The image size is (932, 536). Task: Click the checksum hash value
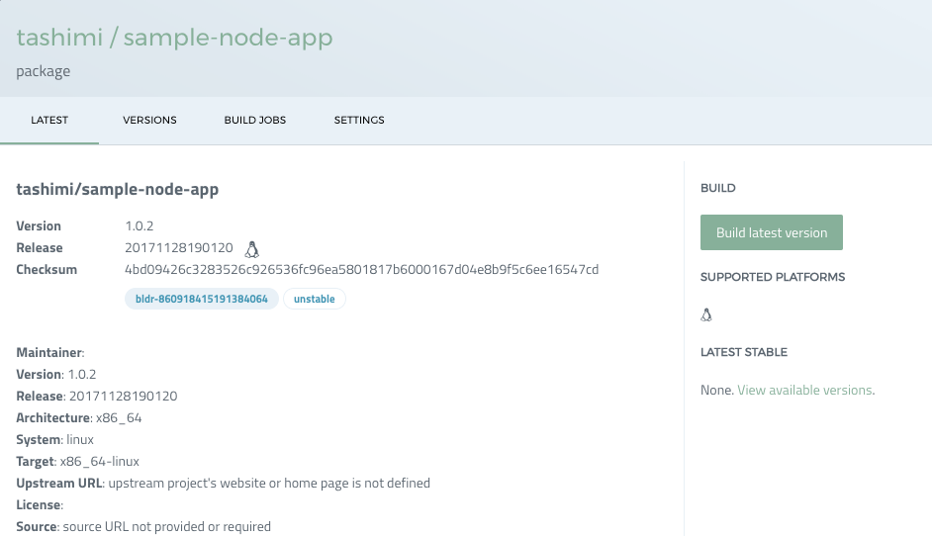pyautogui.click(x=361, y=270)
